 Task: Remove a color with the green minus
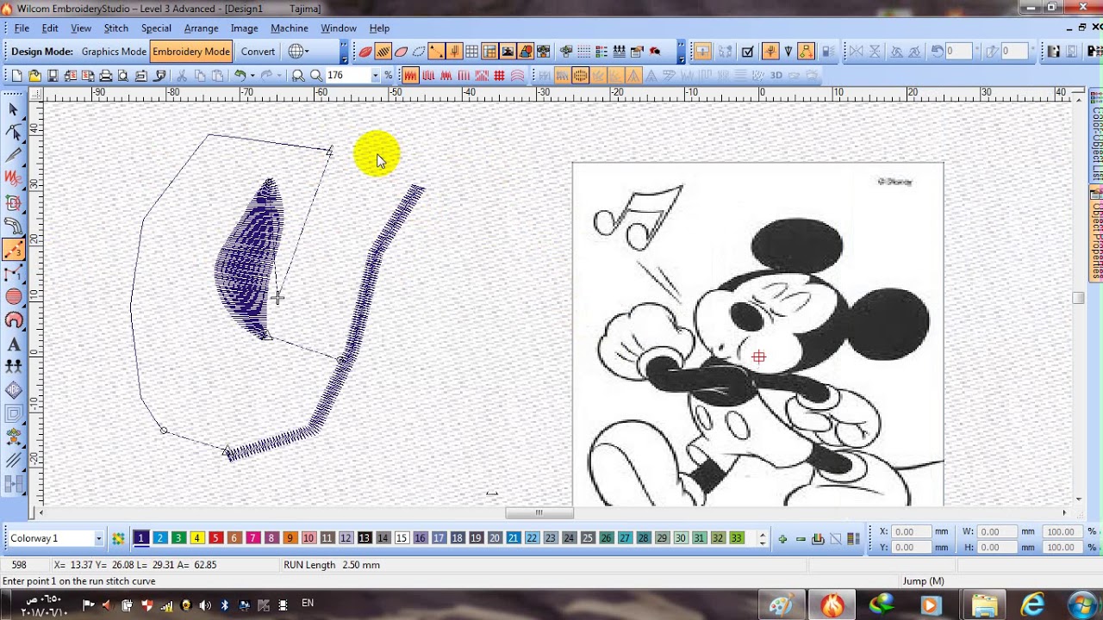click(801, 539)
